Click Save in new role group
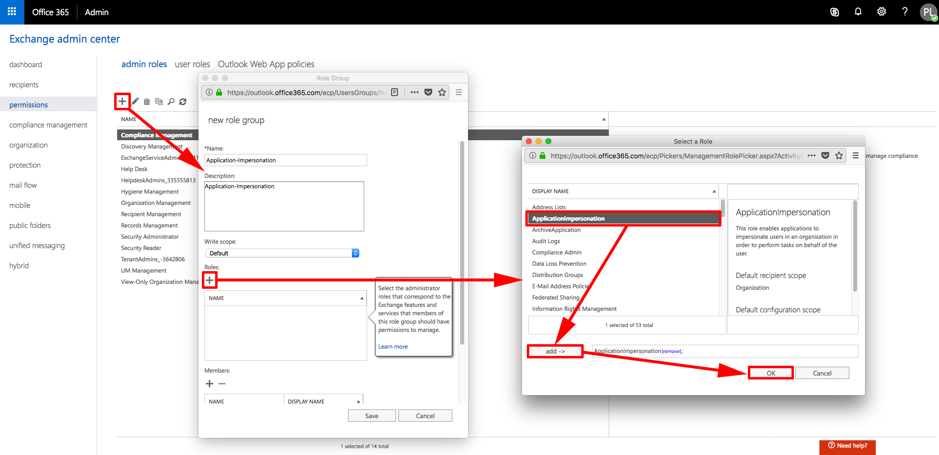Screen dimensions: 939x455 (x=371, y=416)
